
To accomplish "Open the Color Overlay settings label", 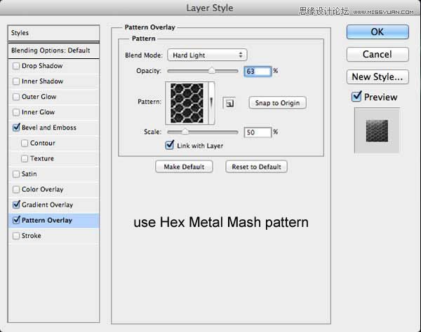I will pos(42,189).
